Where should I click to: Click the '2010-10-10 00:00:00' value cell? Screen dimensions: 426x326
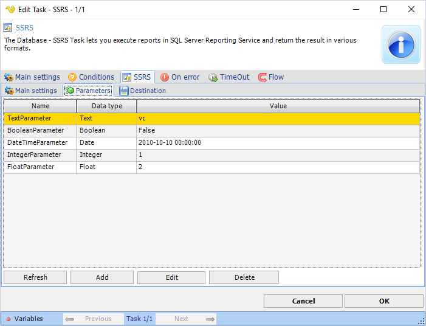tap(278, 143)
